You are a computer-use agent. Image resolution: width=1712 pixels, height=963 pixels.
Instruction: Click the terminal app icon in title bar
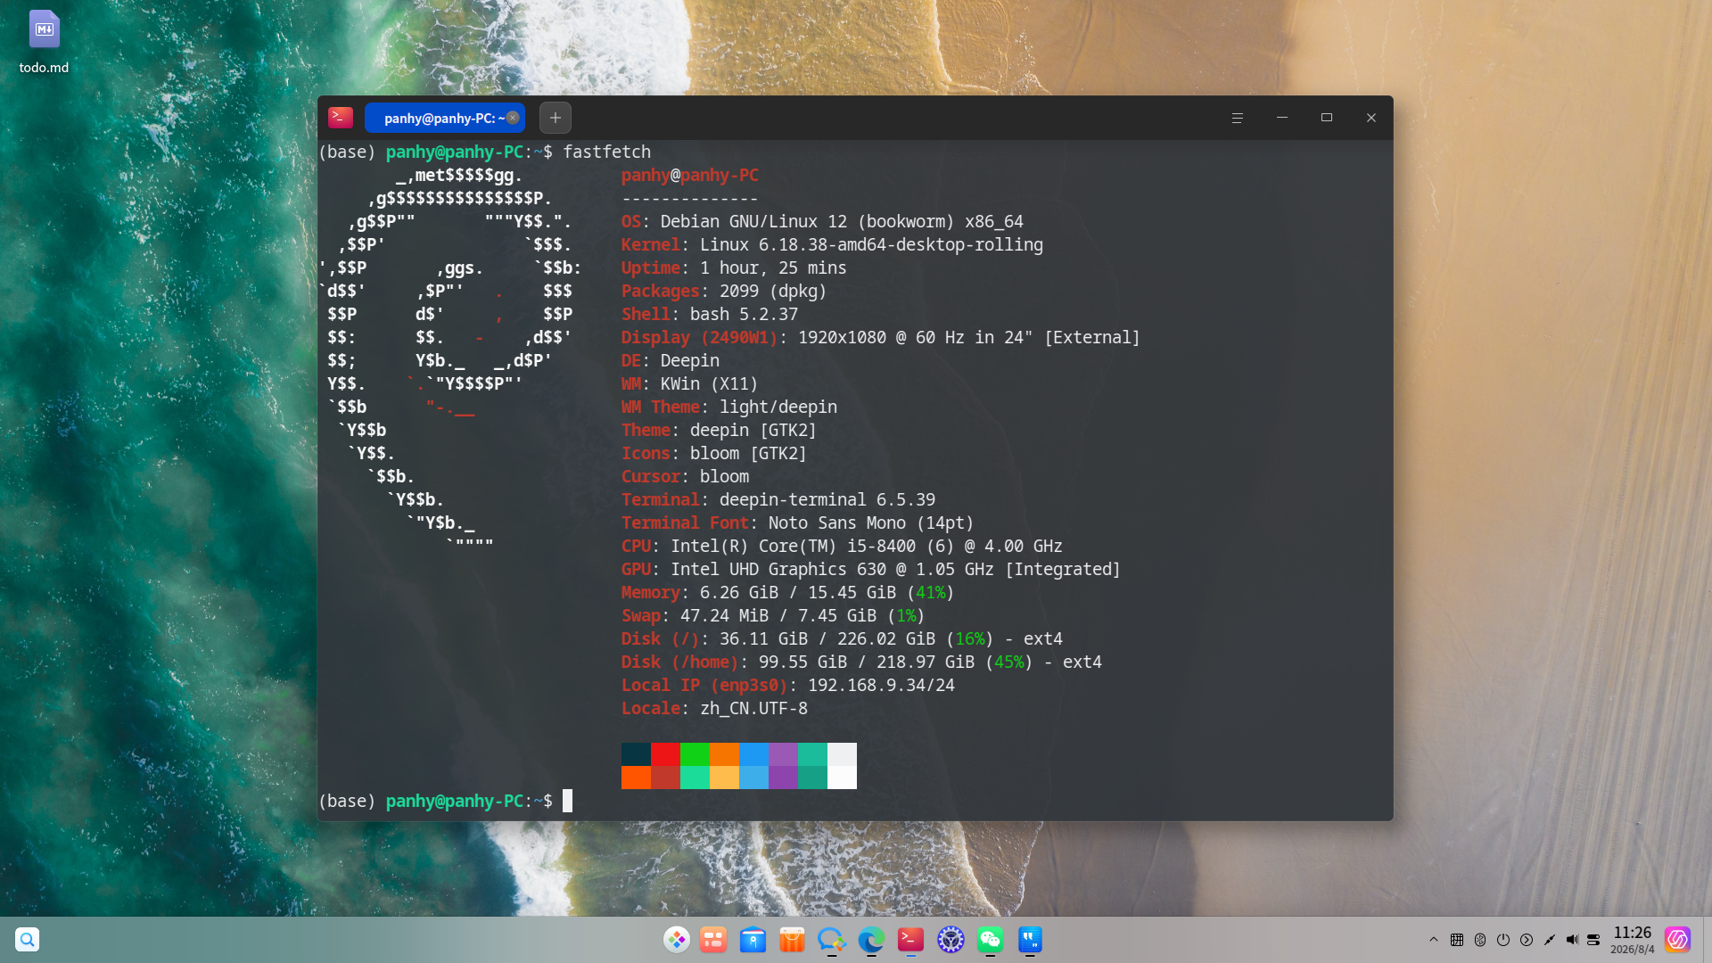pyautogui.click(x=341, y=117)
